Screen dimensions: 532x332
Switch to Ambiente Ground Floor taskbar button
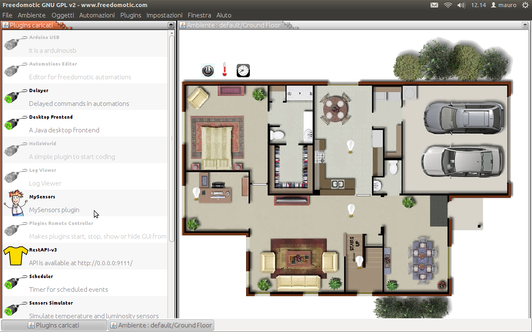161,325
